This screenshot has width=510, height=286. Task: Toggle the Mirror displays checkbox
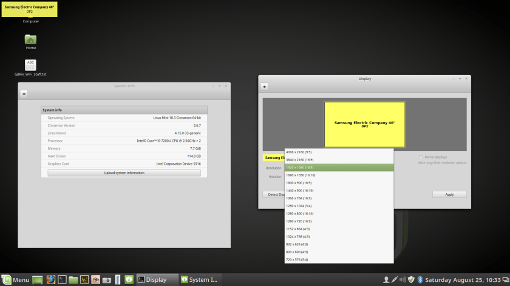pos(421,157)
